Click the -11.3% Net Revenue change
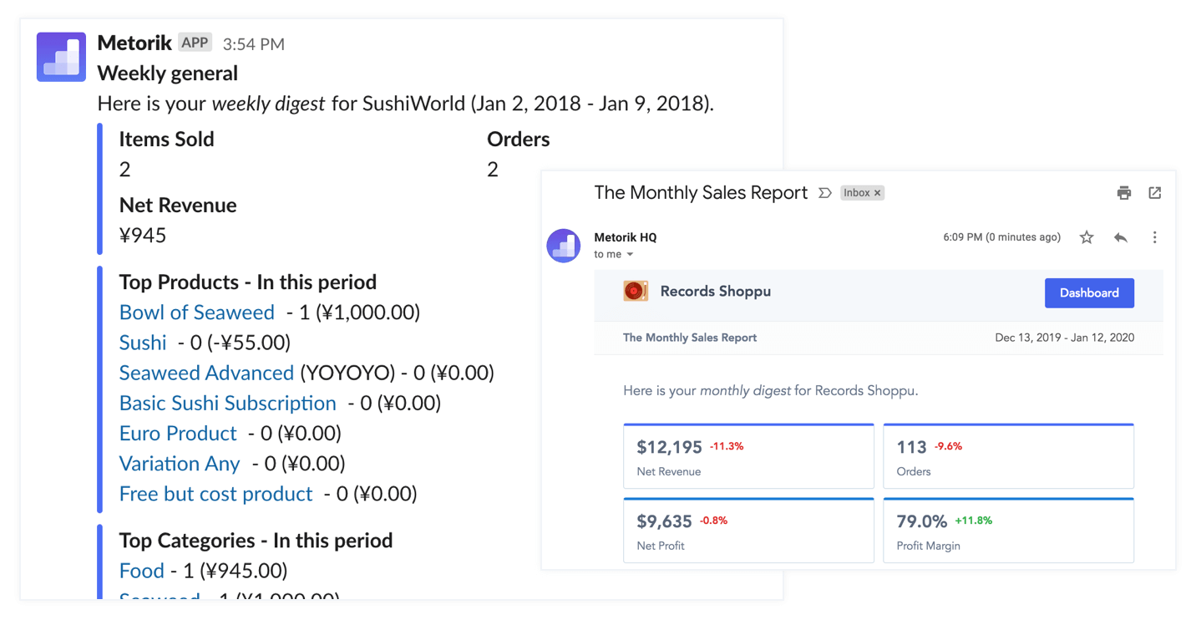 coord(727,446)
